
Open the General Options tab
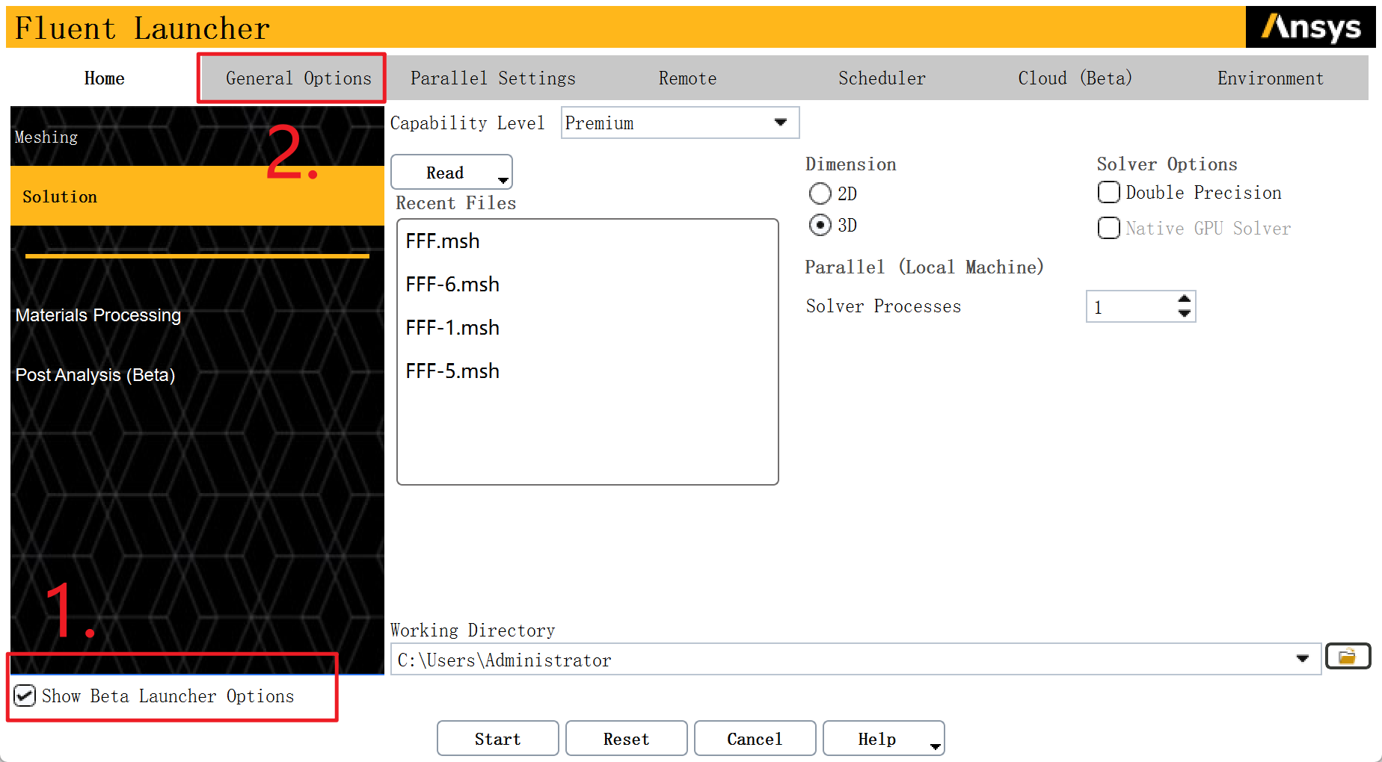[x=298, y=78]
